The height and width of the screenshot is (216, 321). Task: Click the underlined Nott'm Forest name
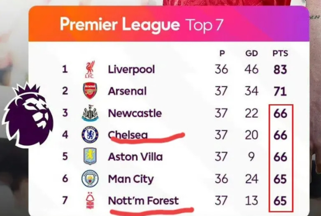click(143, 201)
